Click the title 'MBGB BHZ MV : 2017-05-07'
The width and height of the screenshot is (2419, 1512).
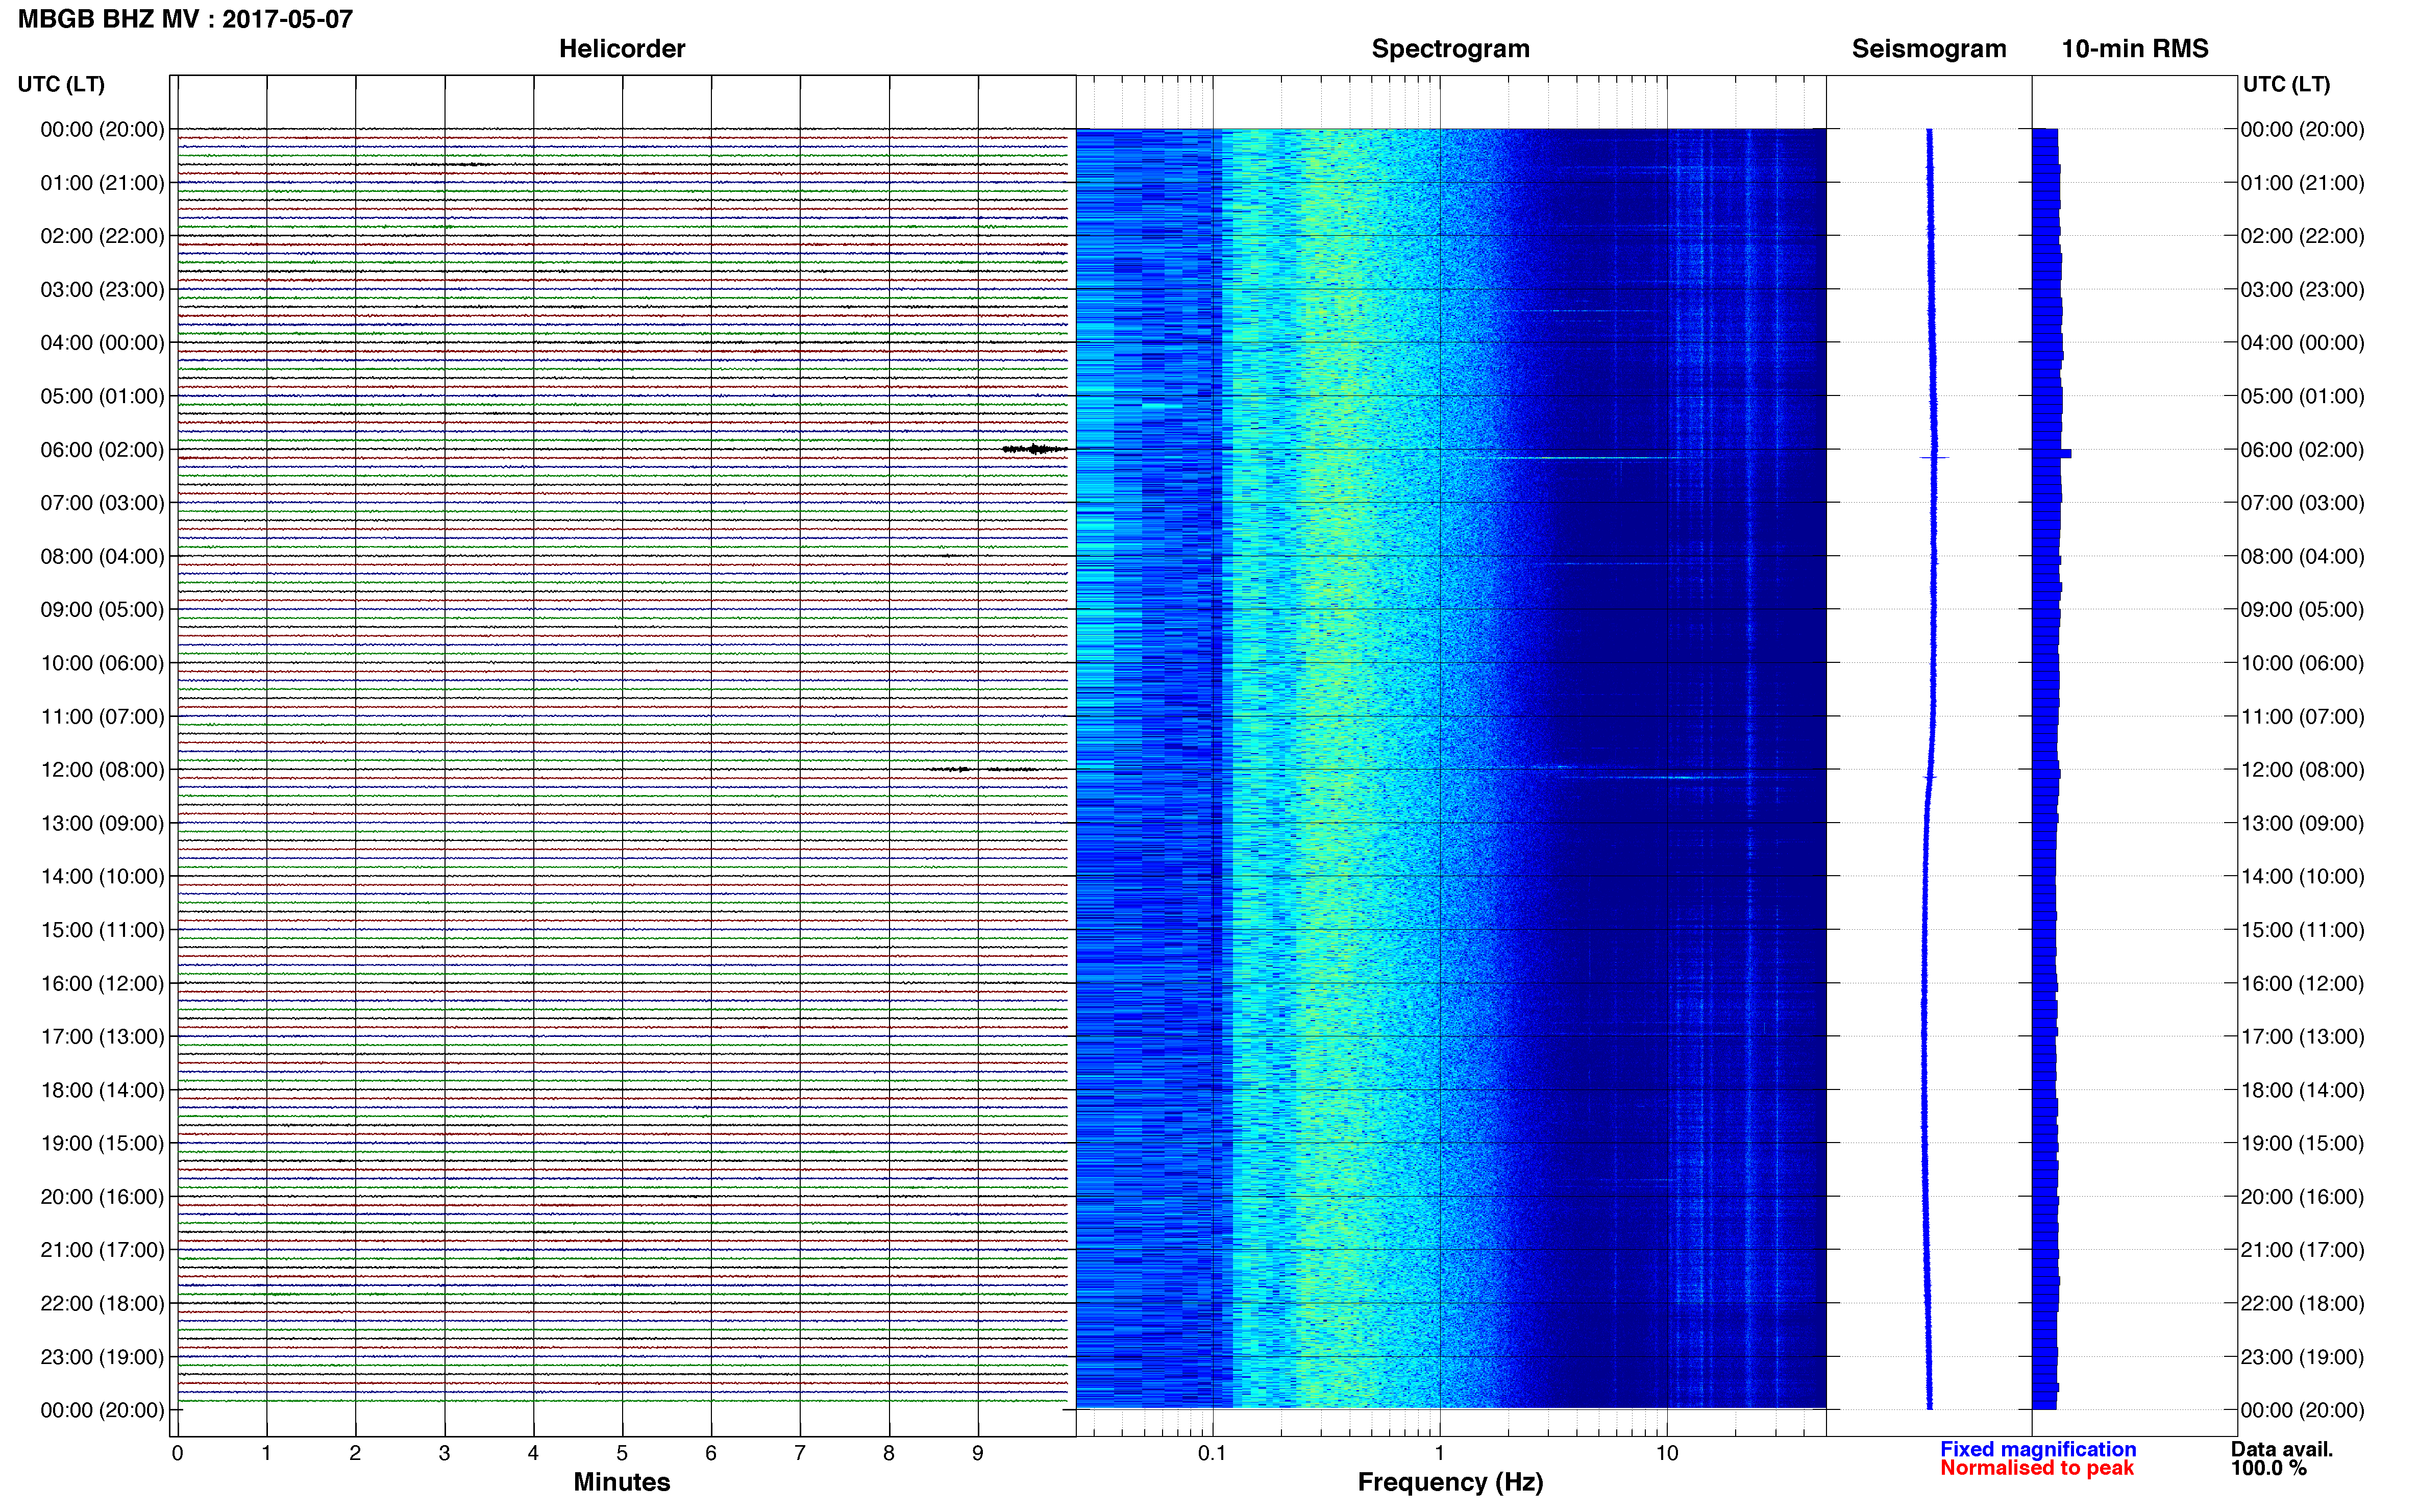click(x=186, y=19)
